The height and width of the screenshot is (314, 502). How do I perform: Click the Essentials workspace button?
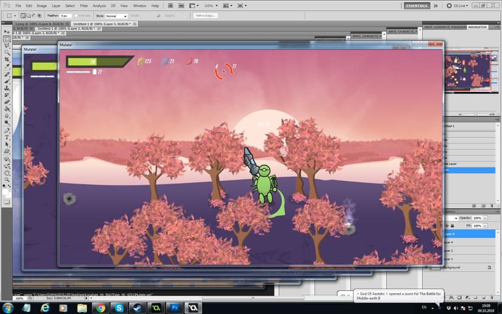[417, 6]
